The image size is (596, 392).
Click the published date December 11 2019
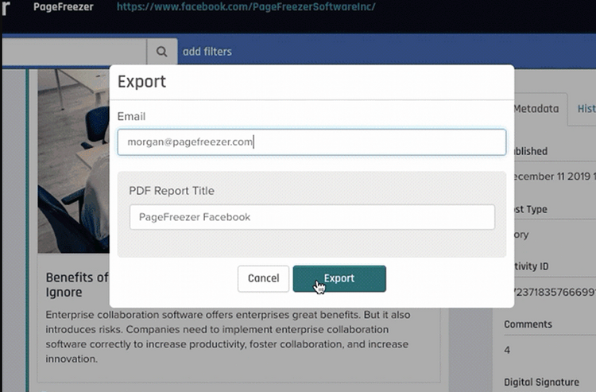pyautogui.click(x=555, y=177)
